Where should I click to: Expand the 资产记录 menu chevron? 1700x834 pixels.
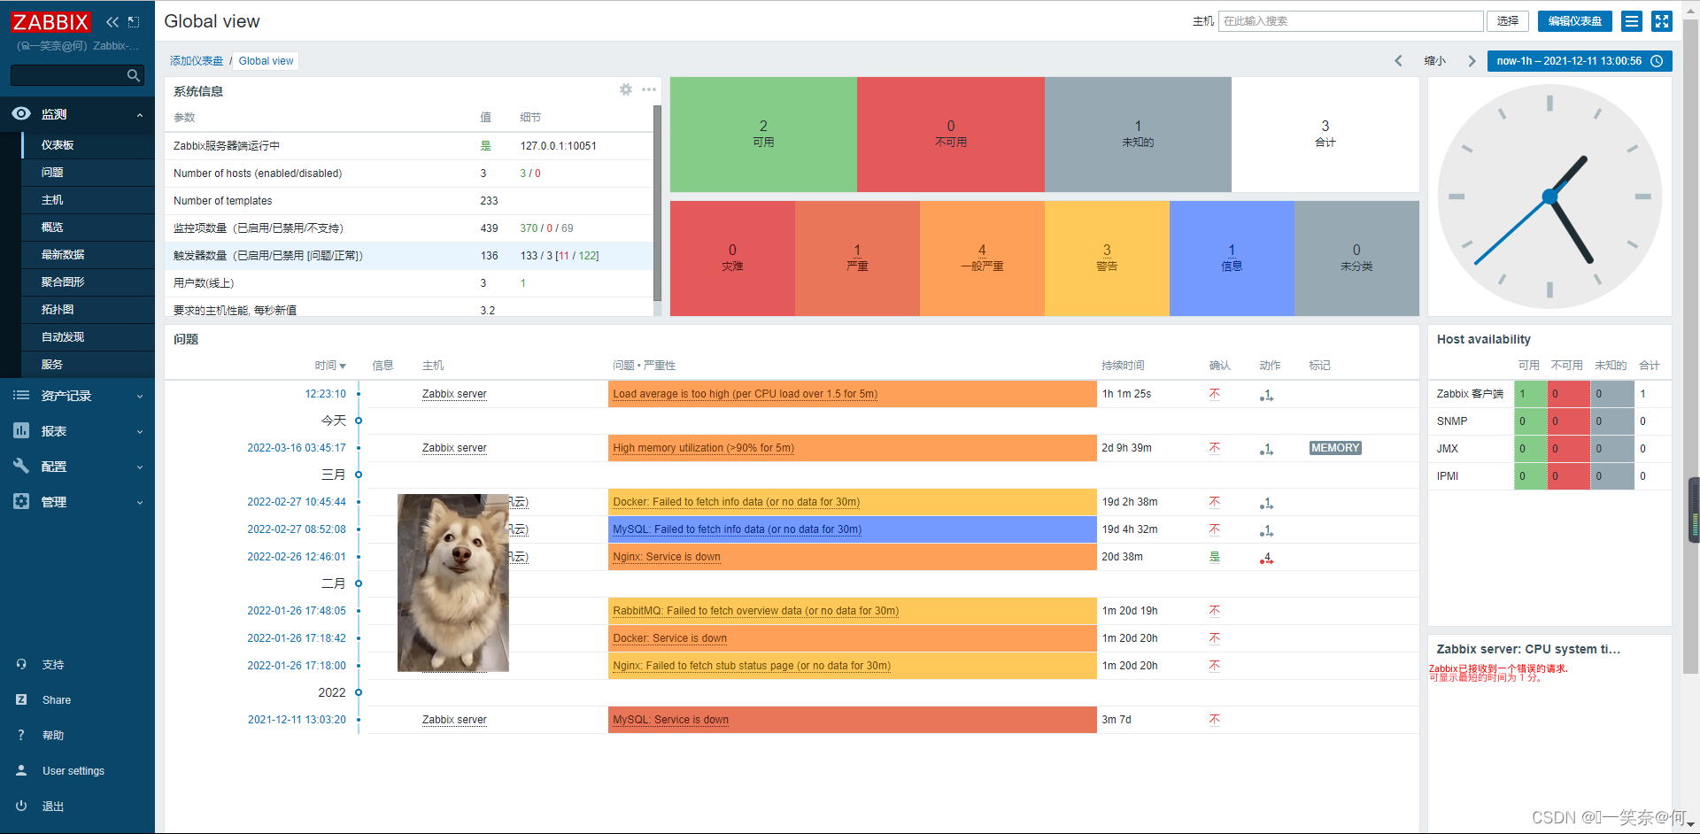(x=140, y=397)
